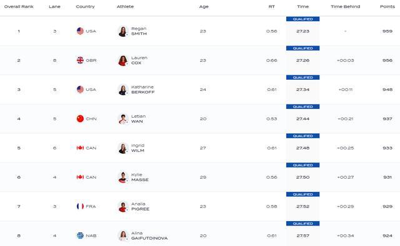This screenshot has width=400, height=246.
Task: Open Kylie Masse's athlete photo
Action: click(x=123, y=177)
